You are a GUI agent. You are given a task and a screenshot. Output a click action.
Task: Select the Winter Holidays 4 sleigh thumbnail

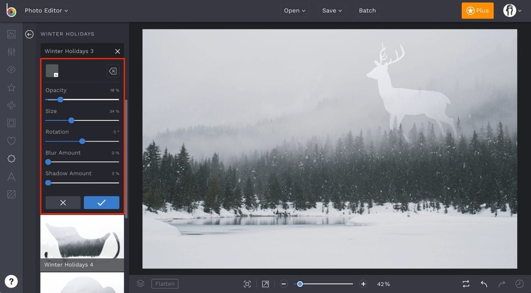(82, 243)
